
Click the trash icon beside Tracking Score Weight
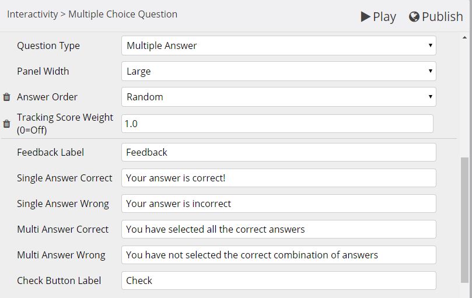click(6, 124)
